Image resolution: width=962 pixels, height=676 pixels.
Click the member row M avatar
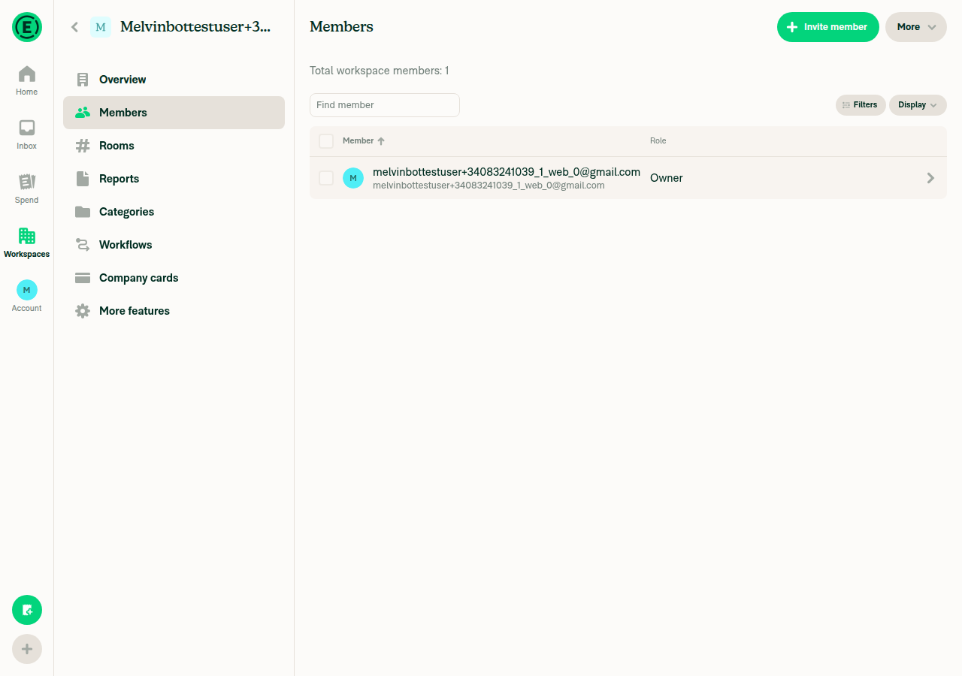(x=353, y=178)
